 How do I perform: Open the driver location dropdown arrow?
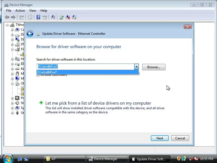136,67
